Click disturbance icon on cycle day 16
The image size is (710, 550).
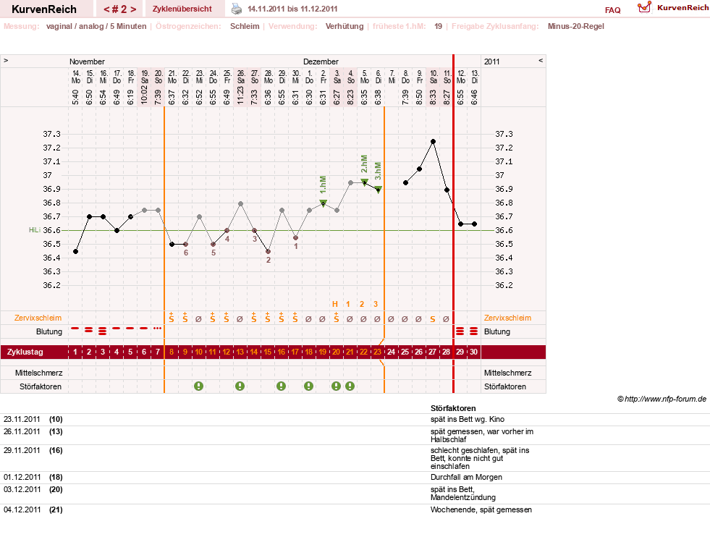pyautogui.click(x=282, y=386)
